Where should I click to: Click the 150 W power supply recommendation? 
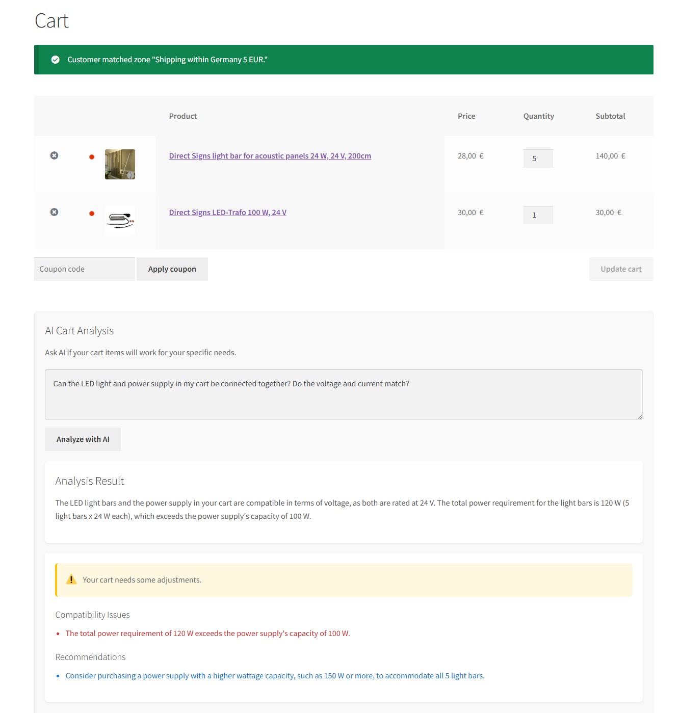click(x=275, y=676)
